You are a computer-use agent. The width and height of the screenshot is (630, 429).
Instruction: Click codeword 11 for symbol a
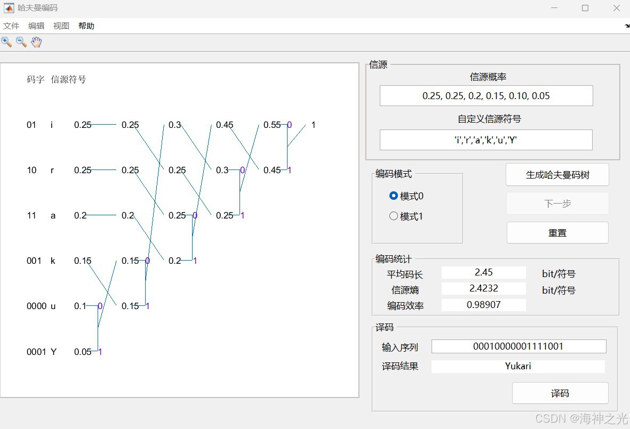point(31,215)
